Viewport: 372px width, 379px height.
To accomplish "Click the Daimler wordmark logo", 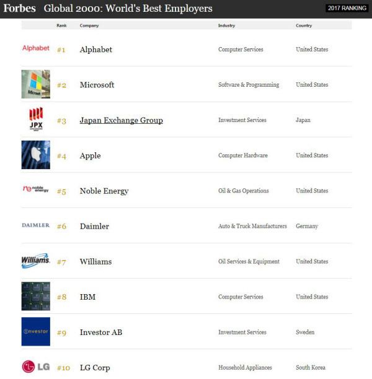I will 36,225.
